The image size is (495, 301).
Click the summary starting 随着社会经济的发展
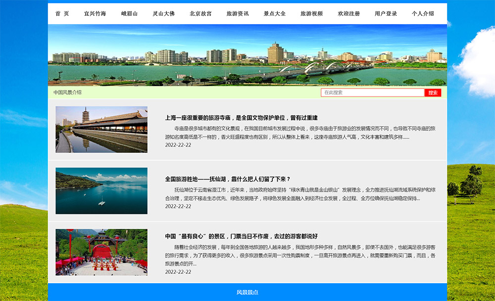300,256
